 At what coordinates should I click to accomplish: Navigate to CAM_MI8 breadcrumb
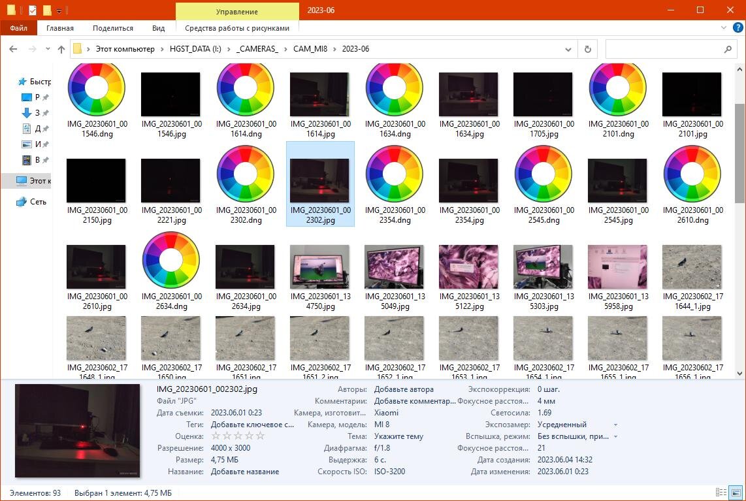(x=310, y=49)
